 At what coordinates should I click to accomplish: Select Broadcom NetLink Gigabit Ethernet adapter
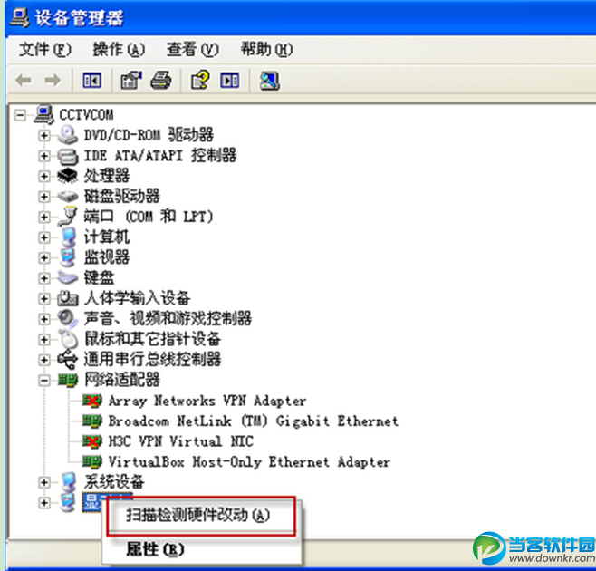253,421
